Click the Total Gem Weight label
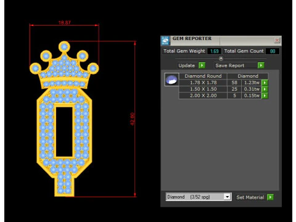 [x=184, y=51]
